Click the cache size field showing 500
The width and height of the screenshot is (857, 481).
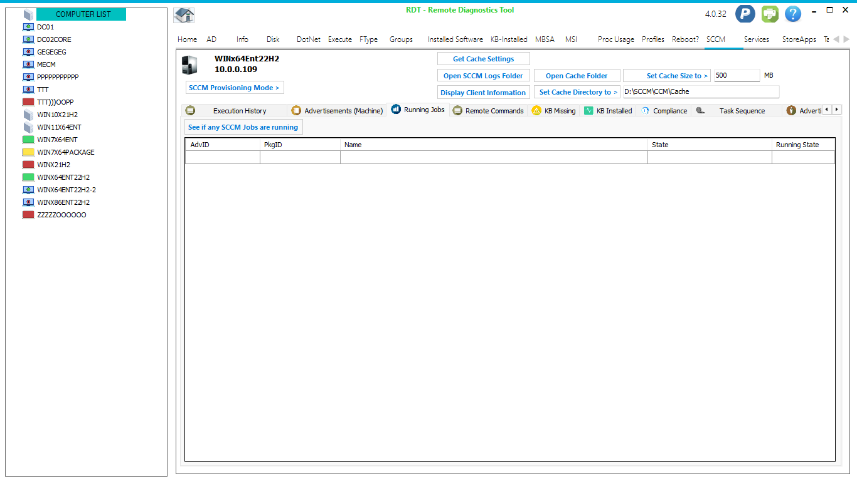[x=737, y=75]
